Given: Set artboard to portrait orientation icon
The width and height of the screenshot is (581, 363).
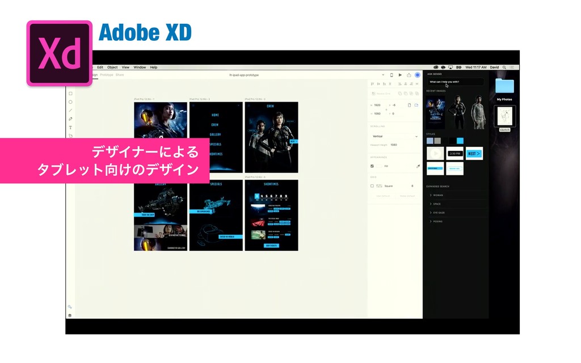Looking at the screenshot, I should coord(410,105).
